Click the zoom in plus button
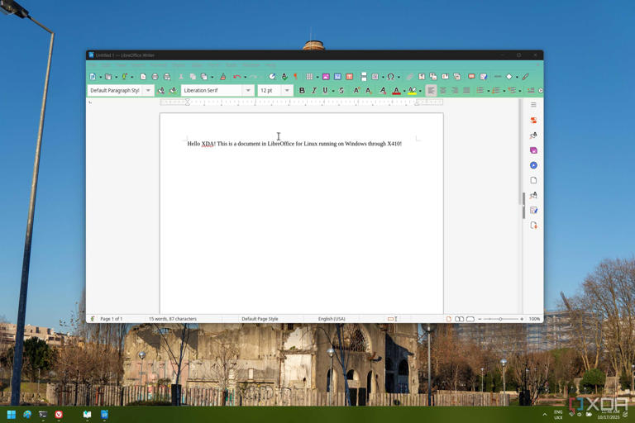 pyautogui.click(x=522, y=319)
